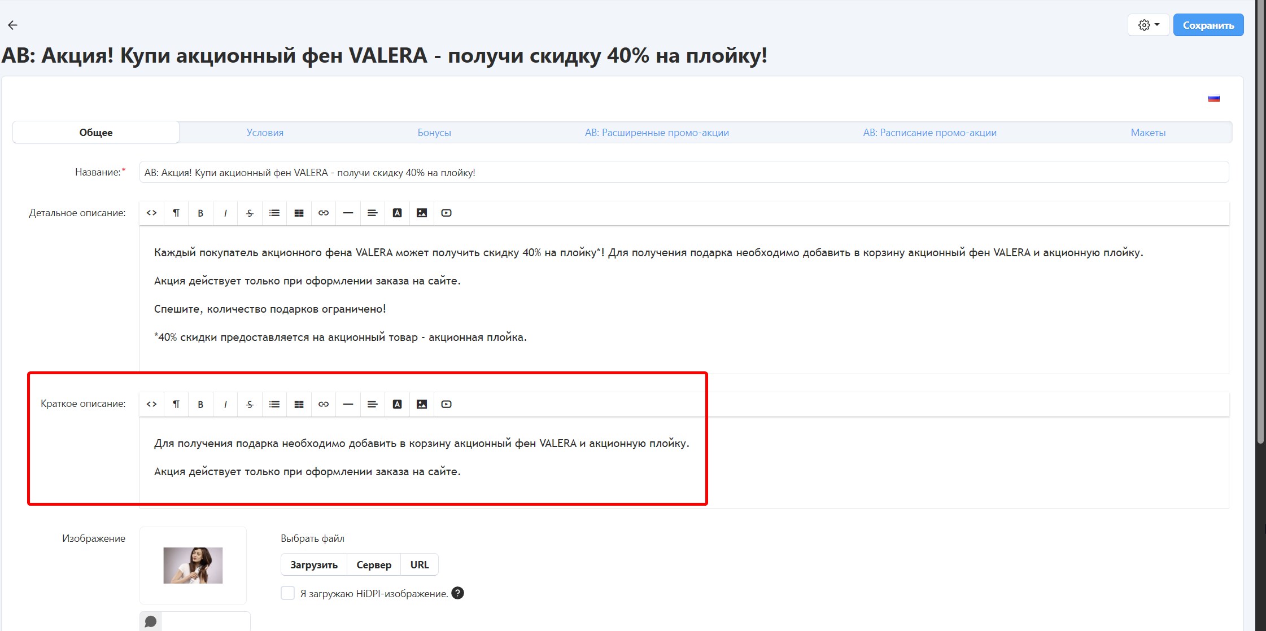Insert link in detailed description editor

(324, 213)
